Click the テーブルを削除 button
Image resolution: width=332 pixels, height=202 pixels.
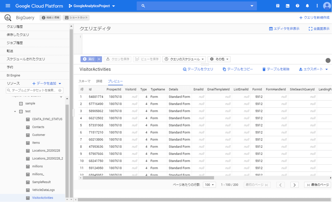(276, 69)
